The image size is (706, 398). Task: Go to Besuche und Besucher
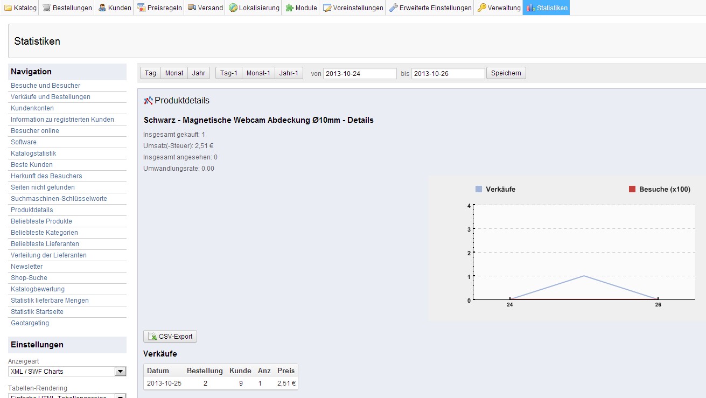pos(46,86)
